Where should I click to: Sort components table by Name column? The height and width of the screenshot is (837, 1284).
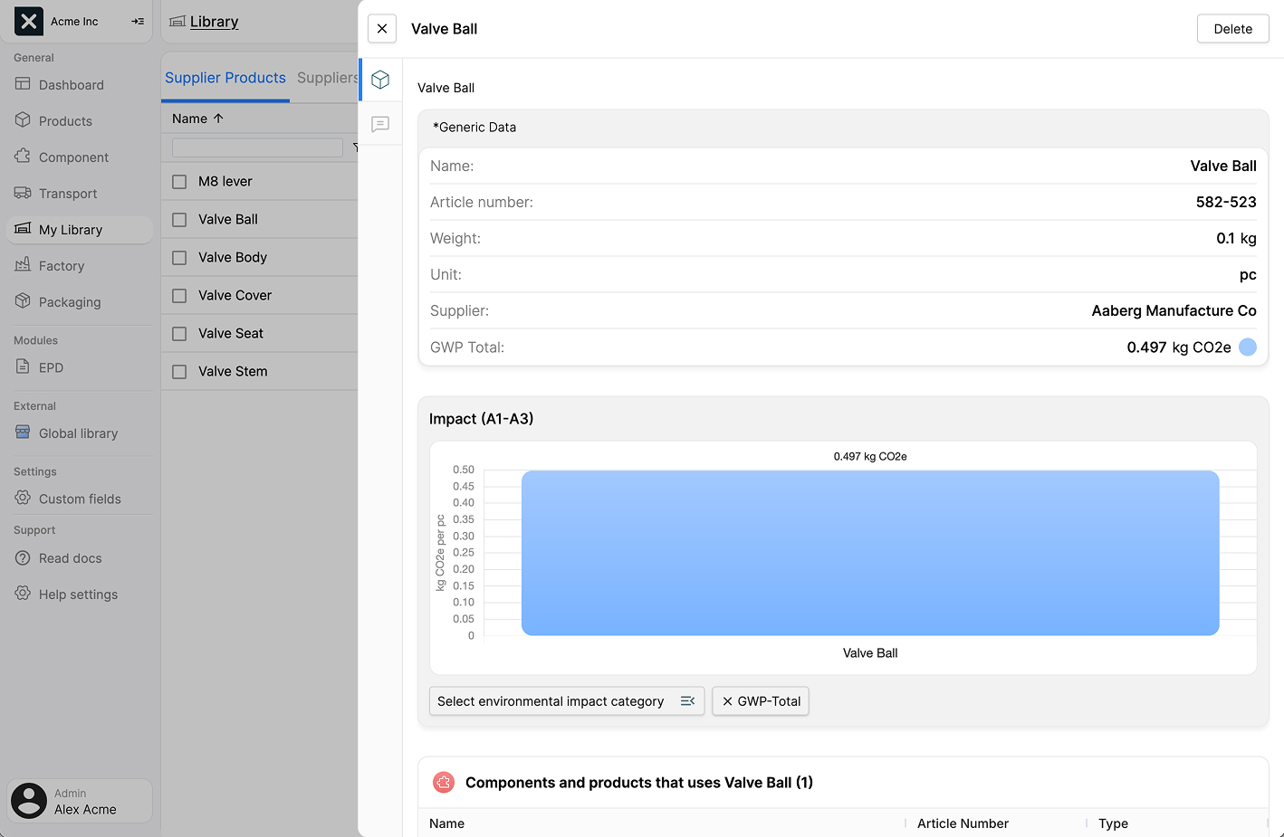(x=446, y=823)
